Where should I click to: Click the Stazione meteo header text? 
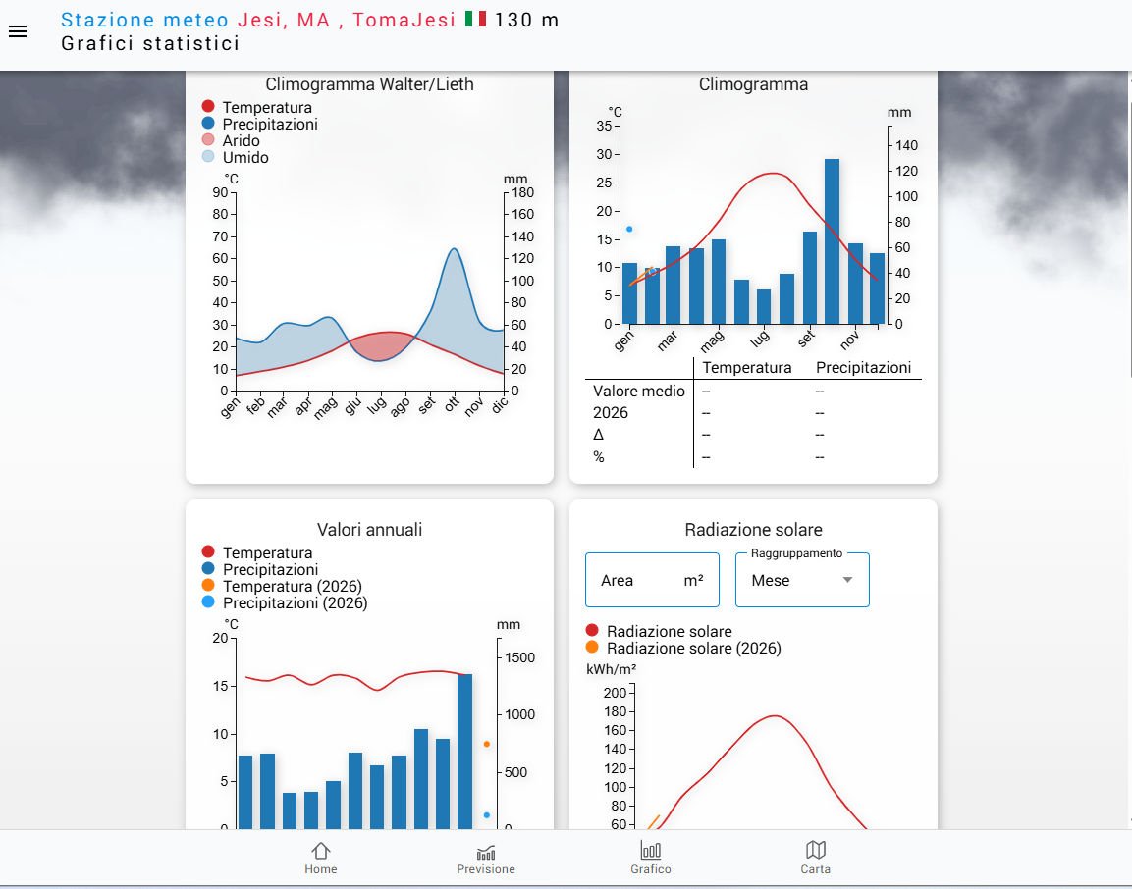(145, 20)
